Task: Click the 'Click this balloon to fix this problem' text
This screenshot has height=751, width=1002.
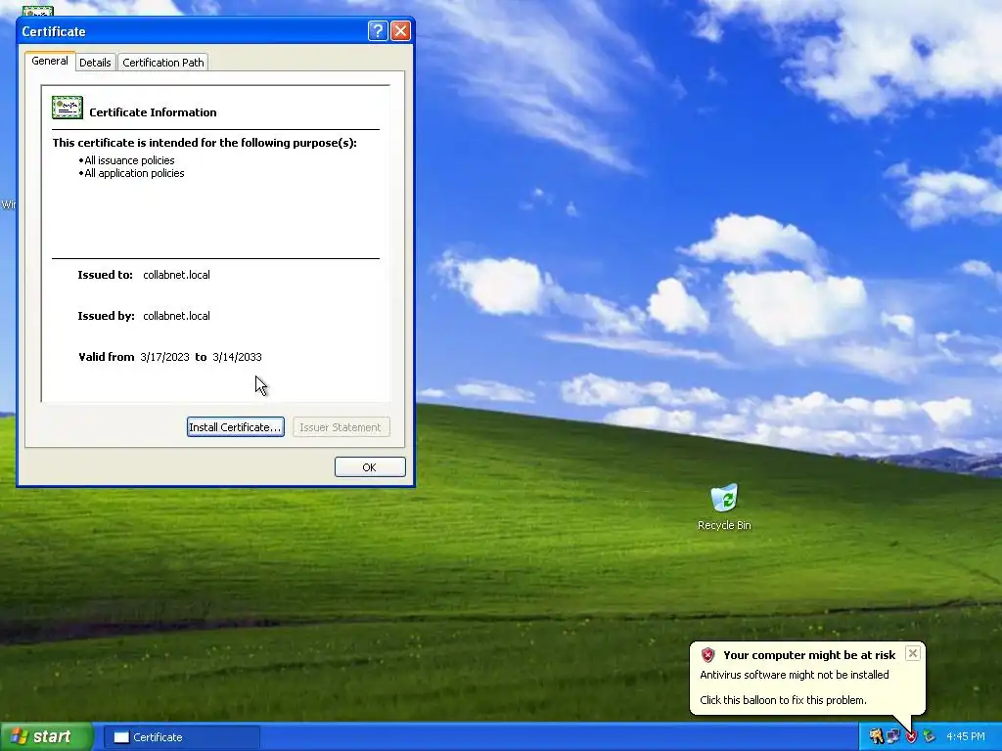Action: click(x=783, y=700)
